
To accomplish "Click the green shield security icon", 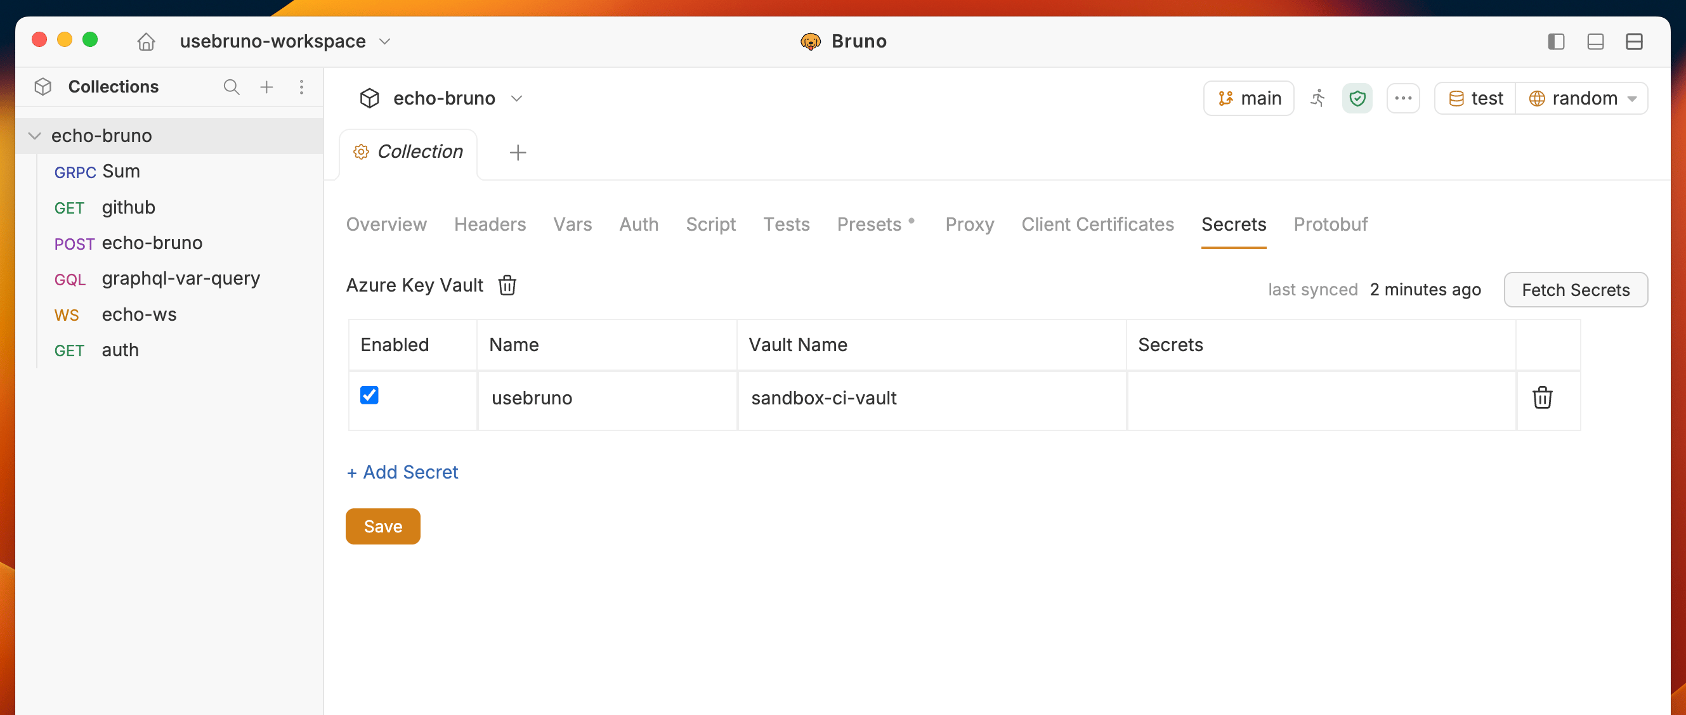I will 1357,98.
